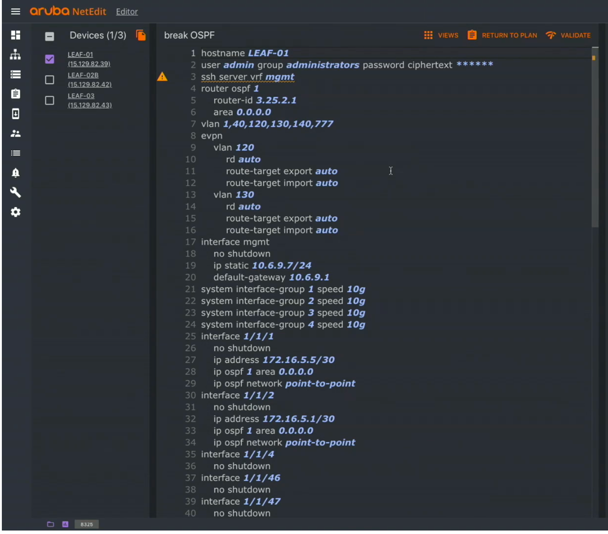Click the Return to Plan button
This screenshot has width=608, height=534.
coord(503,36)
